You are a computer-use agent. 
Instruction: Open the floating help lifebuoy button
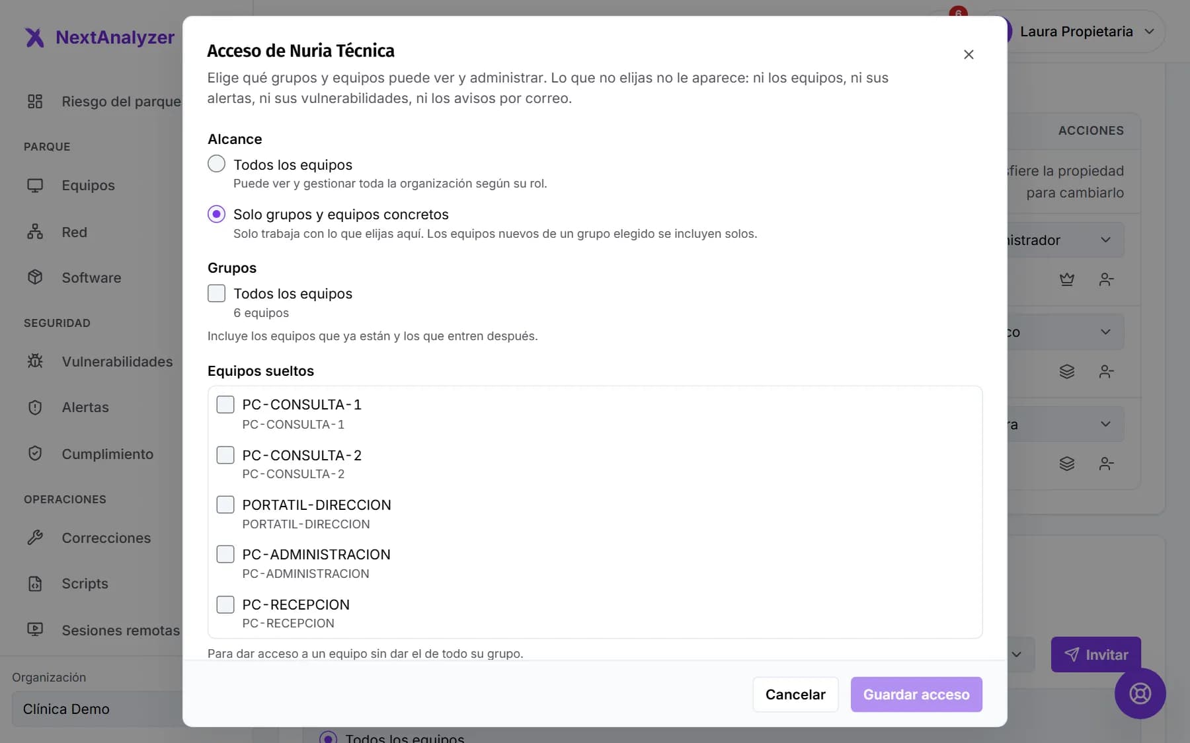click(1140, 693)
